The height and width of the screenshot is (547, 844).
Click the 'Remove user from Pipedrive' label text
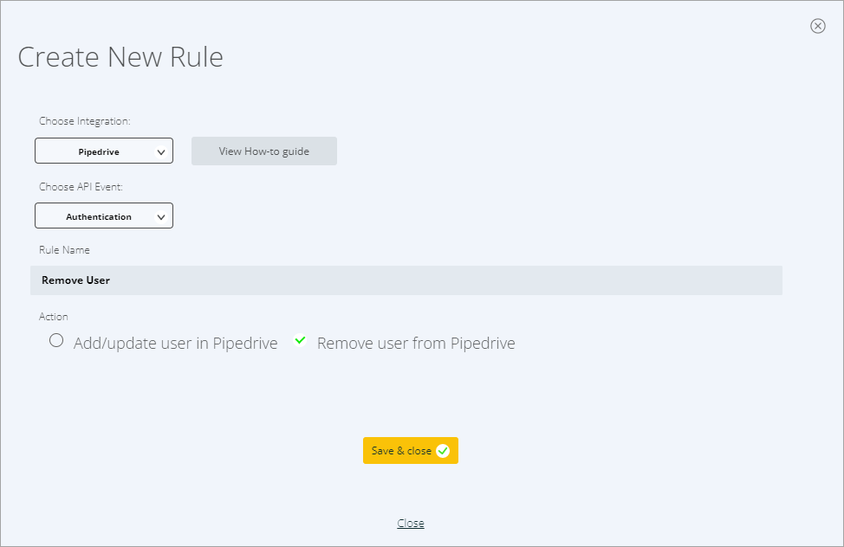(x=416, y=343)
